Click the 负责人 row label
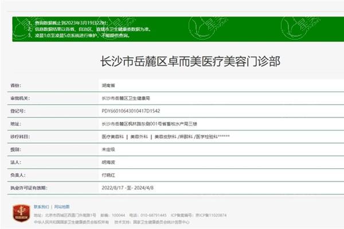The width and height of the screenshot is (344, 229). (x=18, y=175)
